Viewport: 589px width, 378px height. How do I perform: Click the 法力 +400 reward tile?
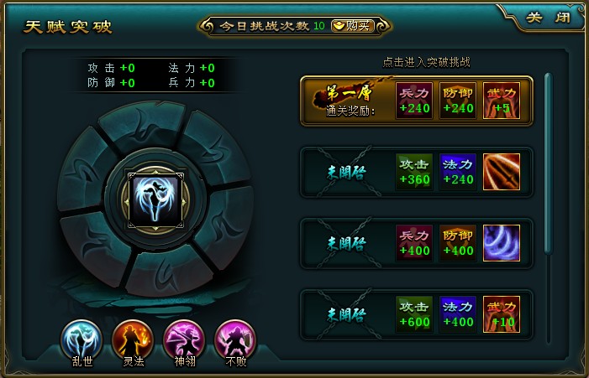coord(458,314)
